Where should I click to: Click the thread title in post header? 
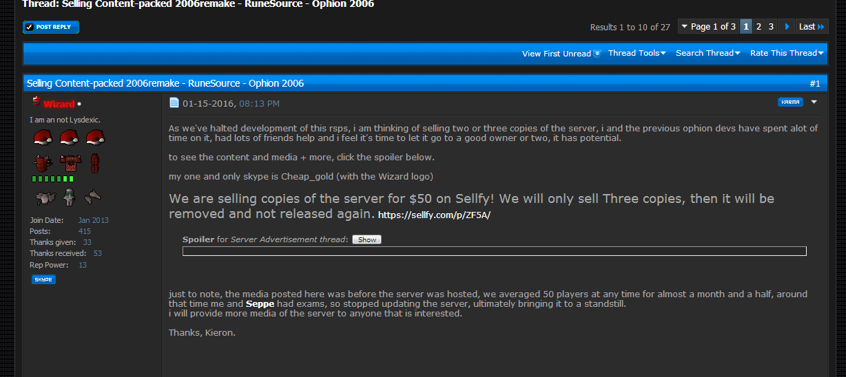(165, 83)
